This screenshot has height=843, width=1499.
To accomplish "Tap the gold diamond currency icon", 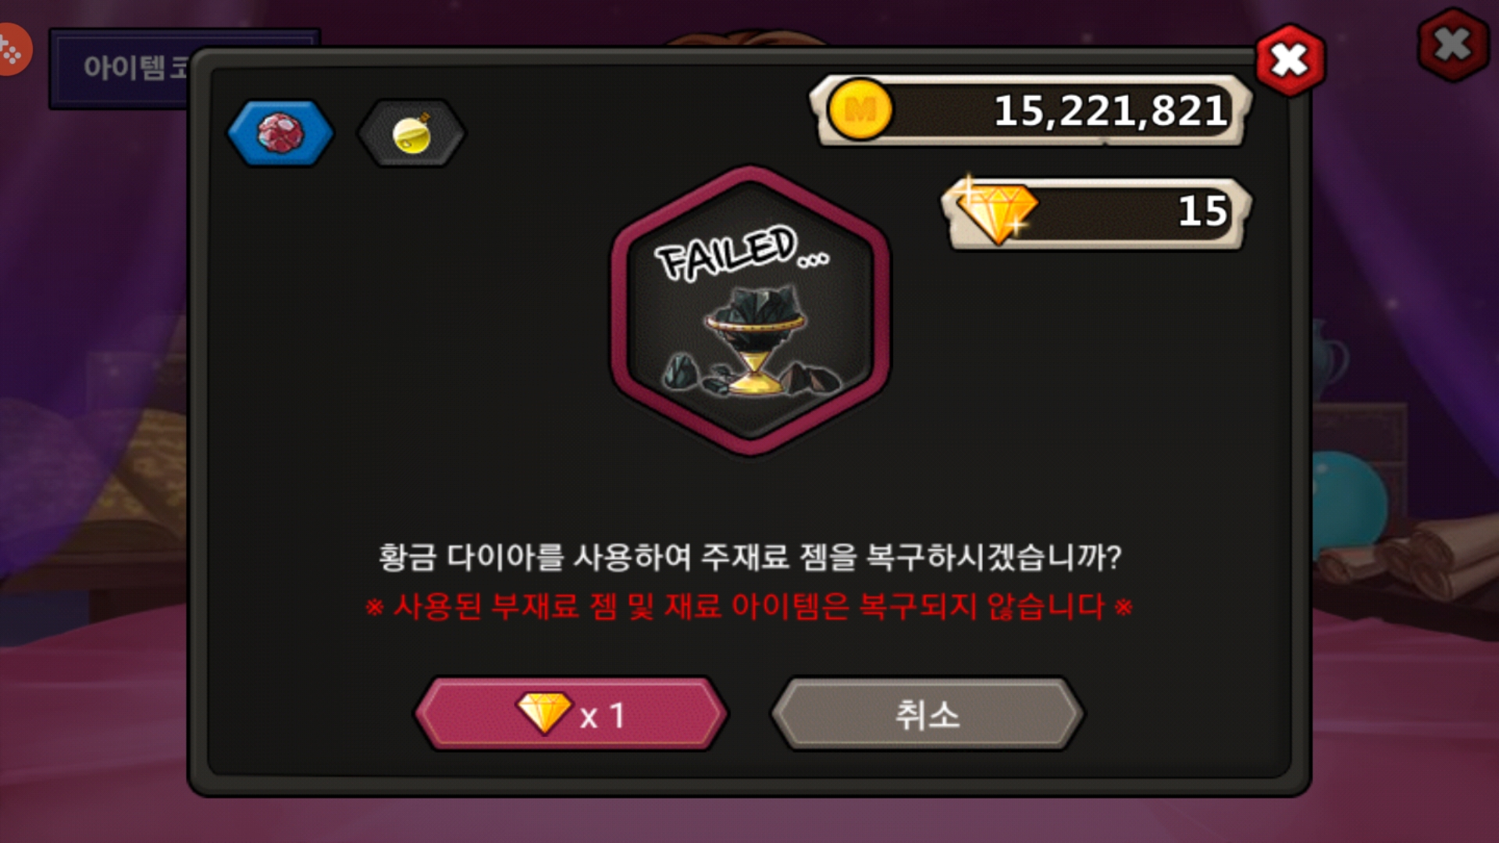I will (x=996, y=211).
